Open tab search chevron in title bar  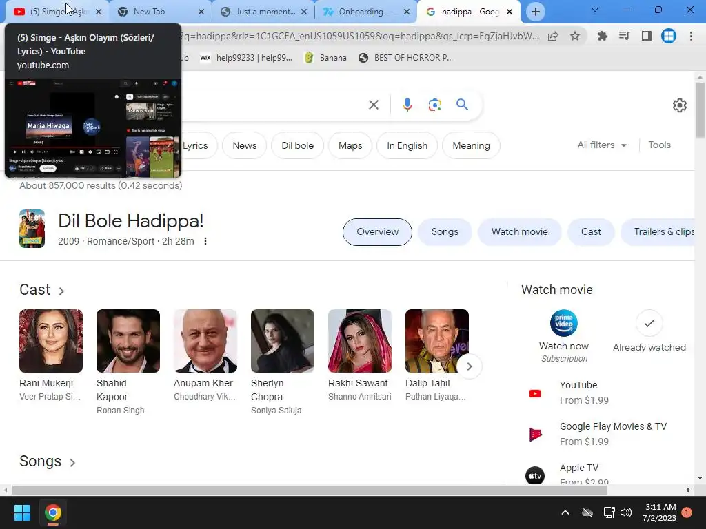595,10
